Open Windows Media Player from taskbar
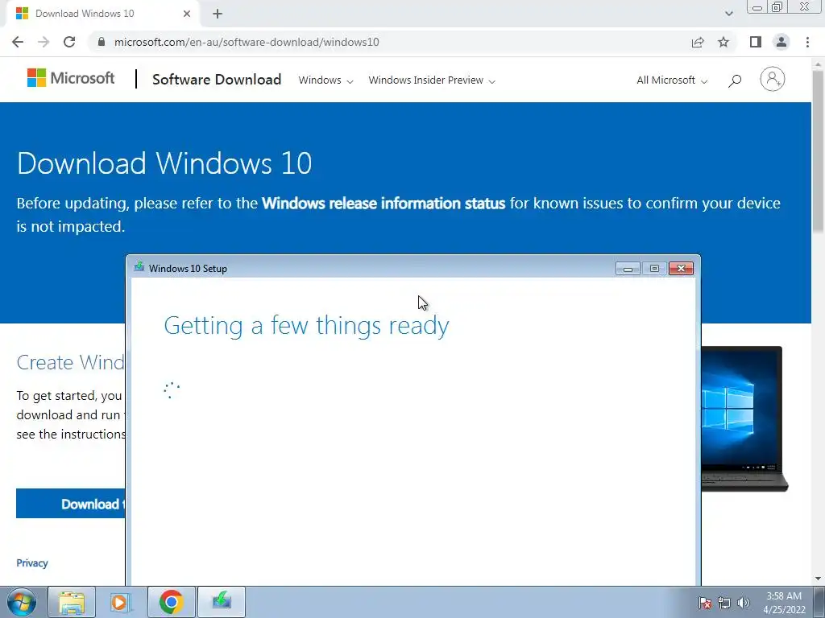This screenshot has height=618, width=825. pos(119,602)
